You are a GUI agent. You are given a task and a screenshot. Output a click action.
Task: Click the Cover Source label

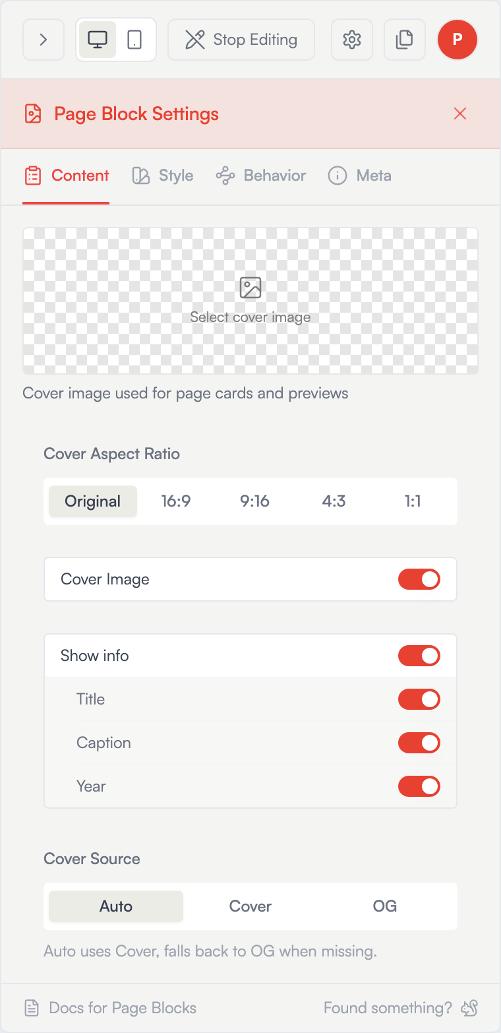tap(92, 859)
